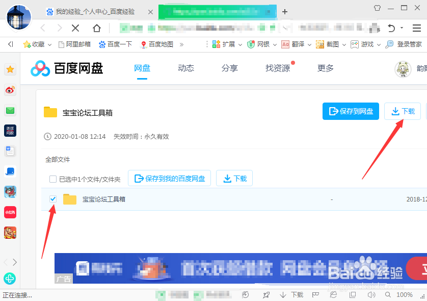Viewport: 427px width, 301px height.
Task: Open the blue book sidebar icon
Action: click(10, 171)
